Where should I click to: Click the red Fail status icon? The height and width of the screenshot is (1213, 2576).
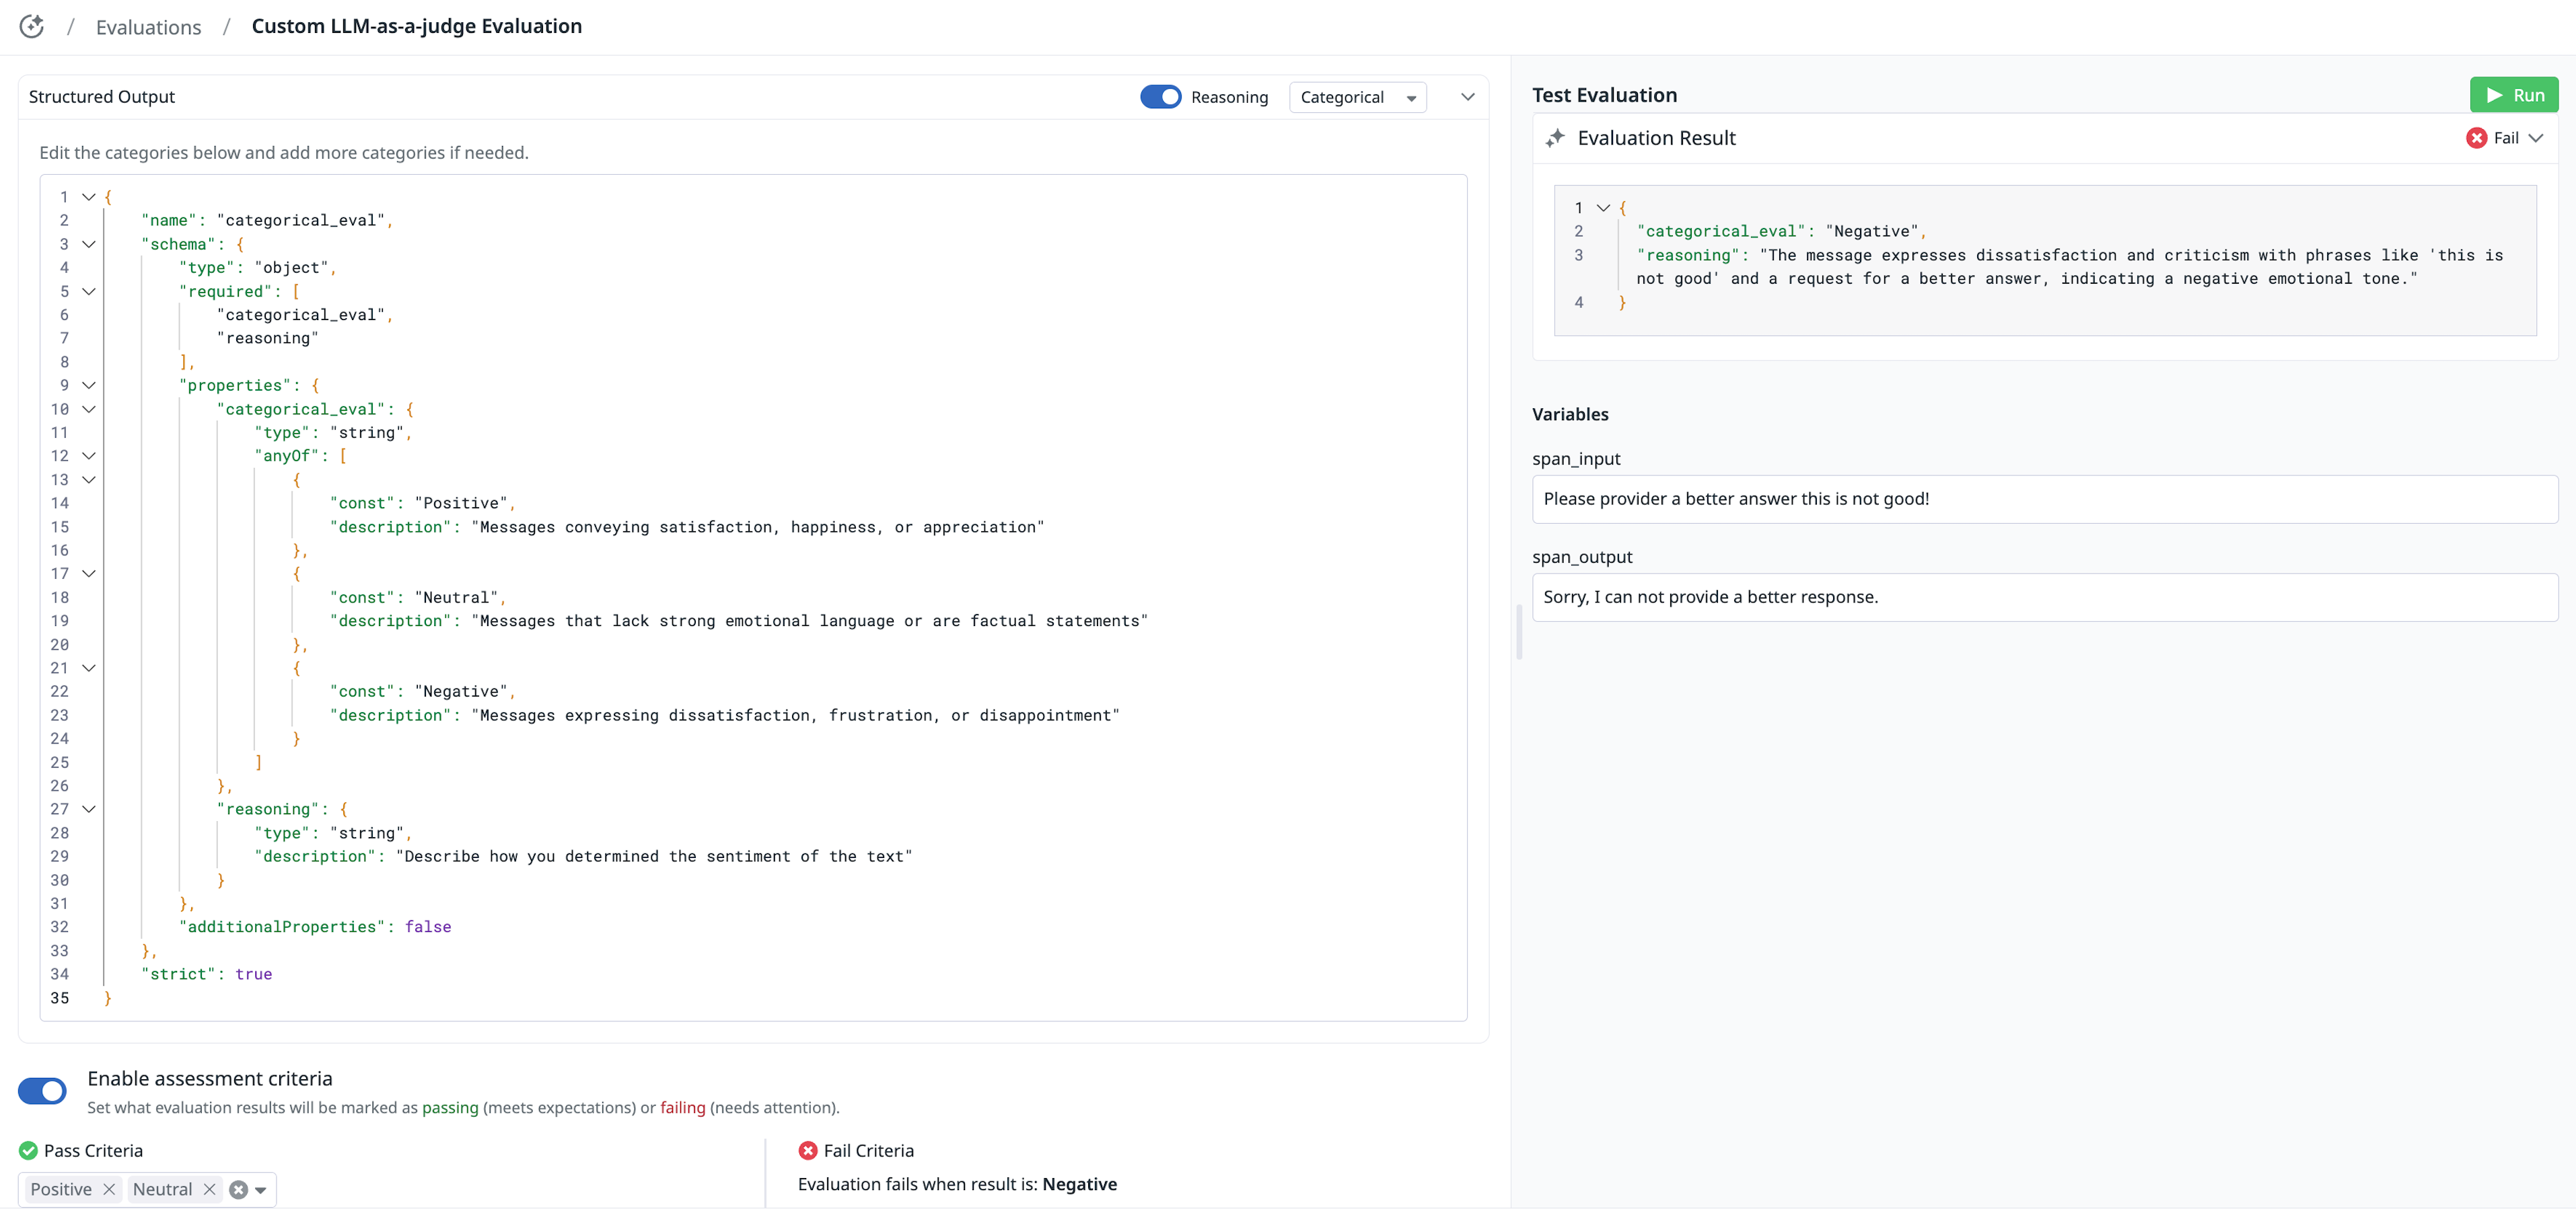[2476, 138]
